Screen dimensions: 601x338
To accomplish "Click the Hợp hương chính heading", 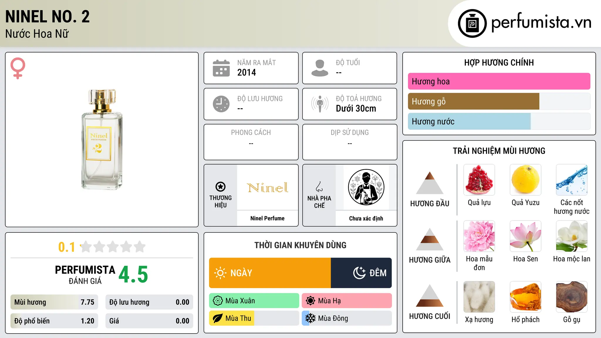I will tap(499, 62).
